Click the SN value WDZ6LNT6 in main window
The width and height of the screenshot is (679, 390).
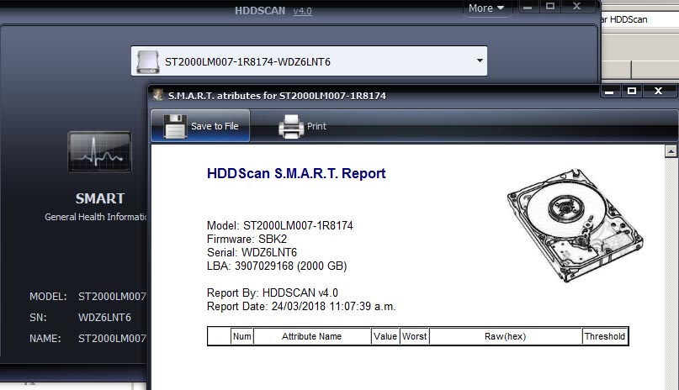104,318
